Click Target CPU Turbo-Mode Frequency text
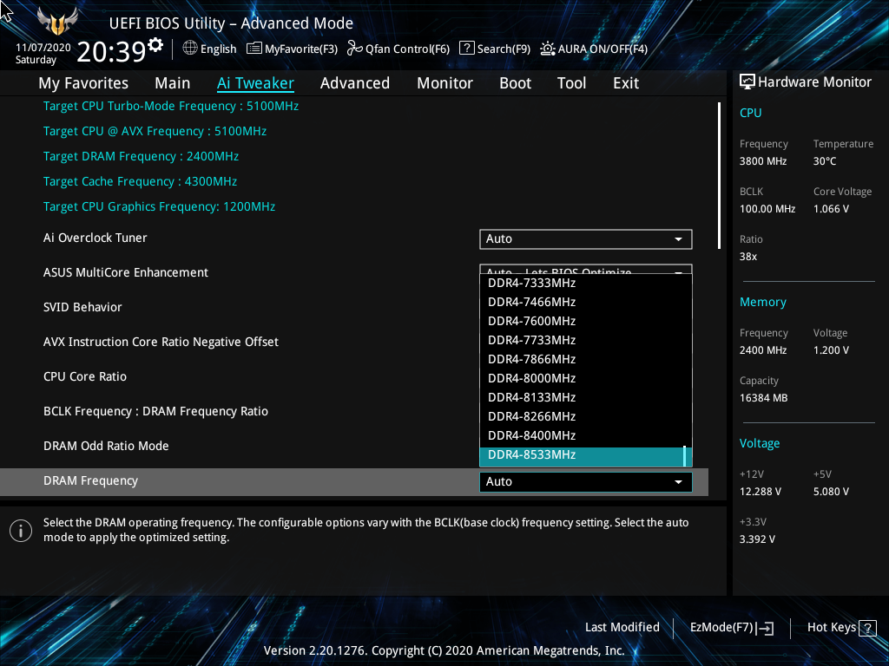 coord(171,107)
